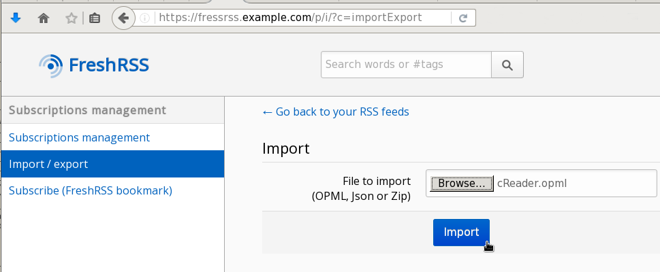Image resolution: width=660 pixels, height=272 pixels.
Task: Open the Subscriptions management link
Action: pos(79,137)
